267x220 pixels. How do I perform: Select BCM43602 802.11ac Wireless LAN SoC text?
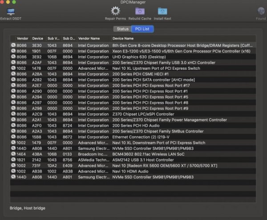point(148,154)
